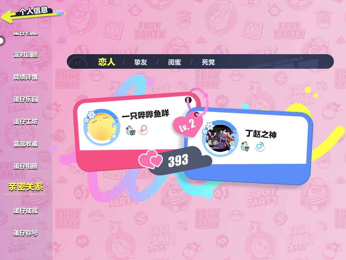Tap the rank IV badge icon
Image resolution: width=346 pixels, height=260 pixels.
(x=130, y=130)
